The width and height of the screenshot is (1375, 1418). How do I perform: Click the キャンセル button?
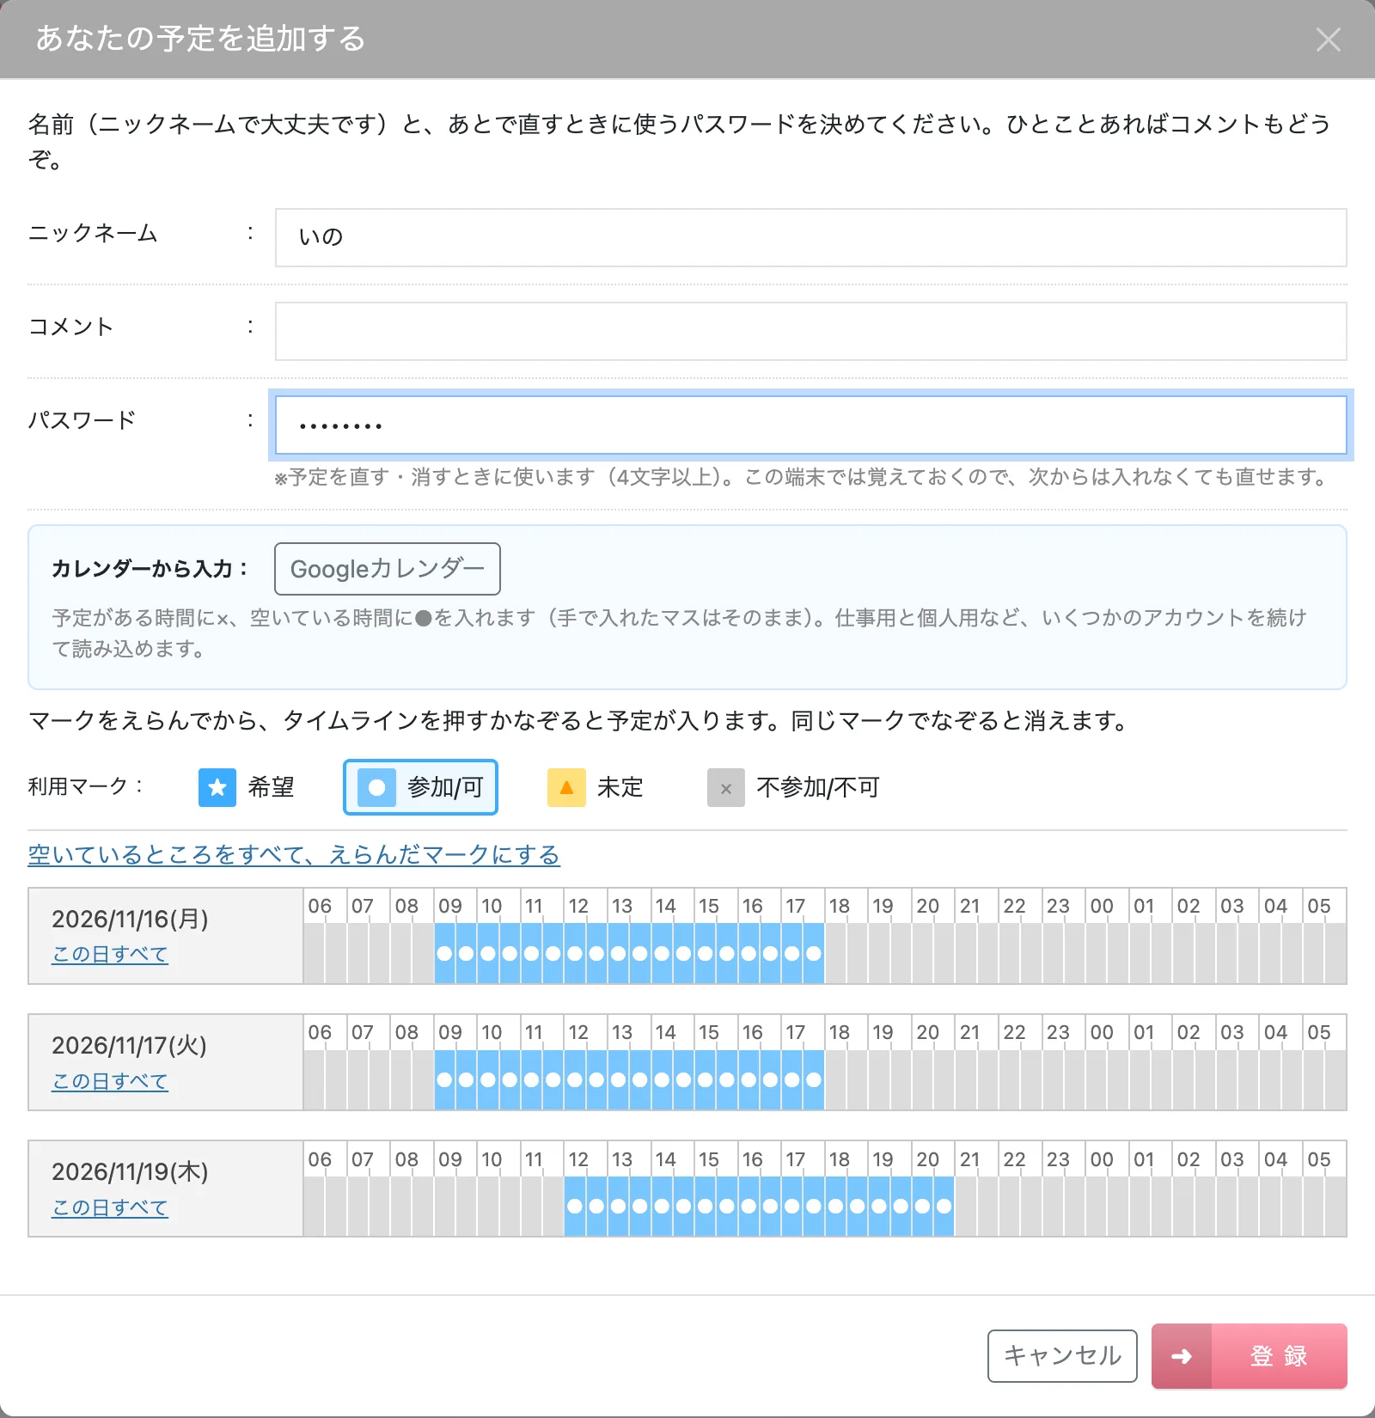point(1062,1356)
